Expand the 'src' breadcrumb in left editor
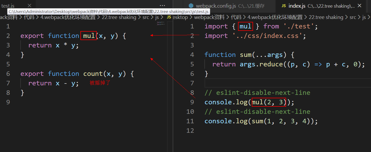This screenshot has width=371, height=152. (146, 17)
